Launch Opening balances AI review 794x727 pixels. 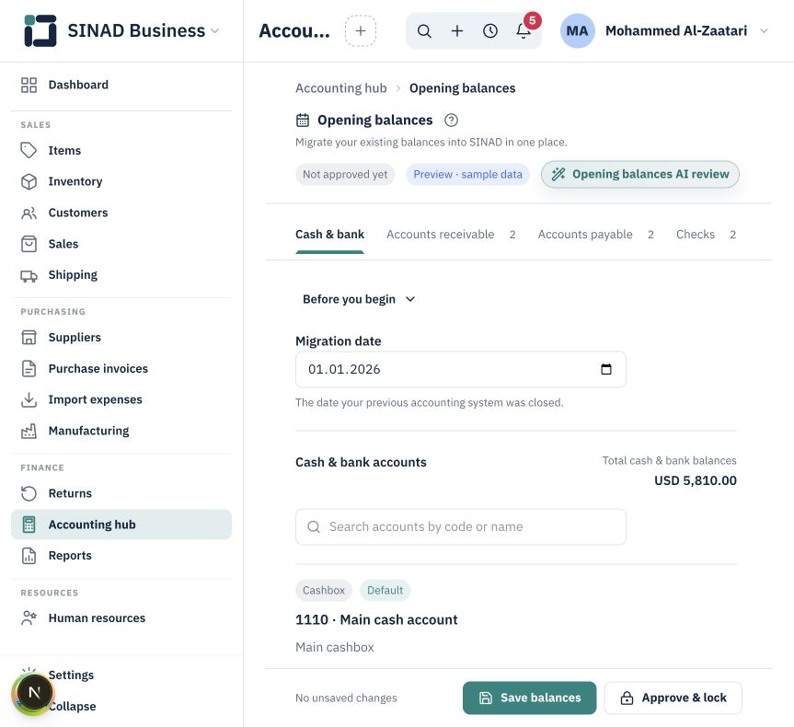click(x=640, y=174)
